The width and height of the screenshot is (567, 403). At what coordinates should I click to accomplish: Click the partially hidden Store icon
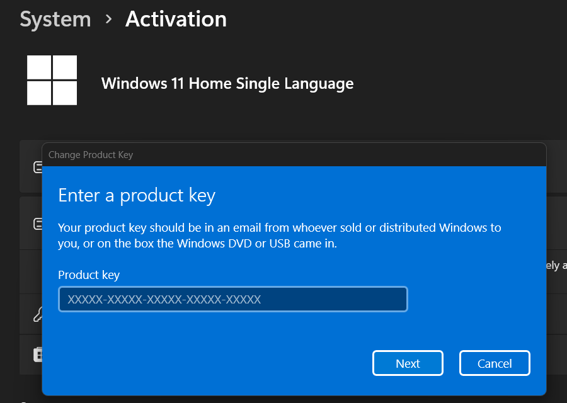coord(38,355)
